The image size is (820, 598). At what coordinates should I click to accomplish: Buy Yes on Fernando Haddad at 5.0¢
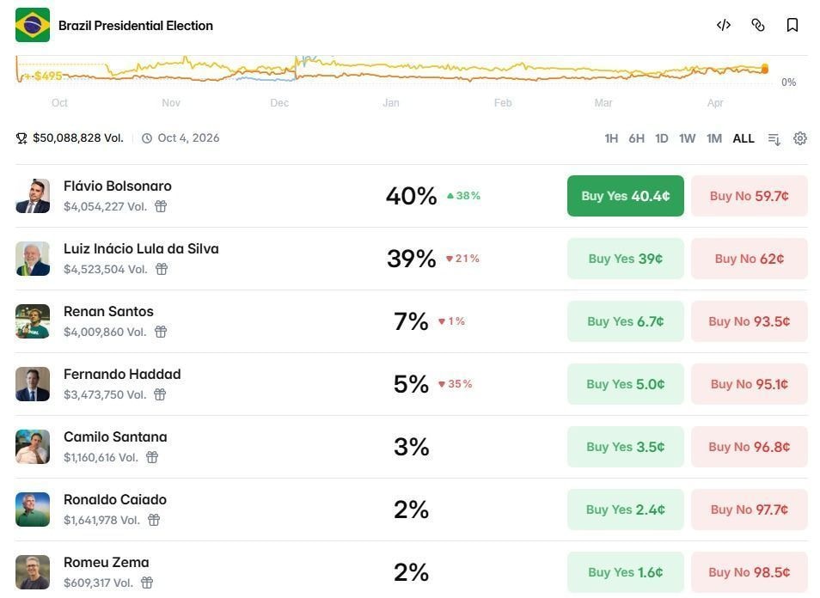[x=625, y=384]
